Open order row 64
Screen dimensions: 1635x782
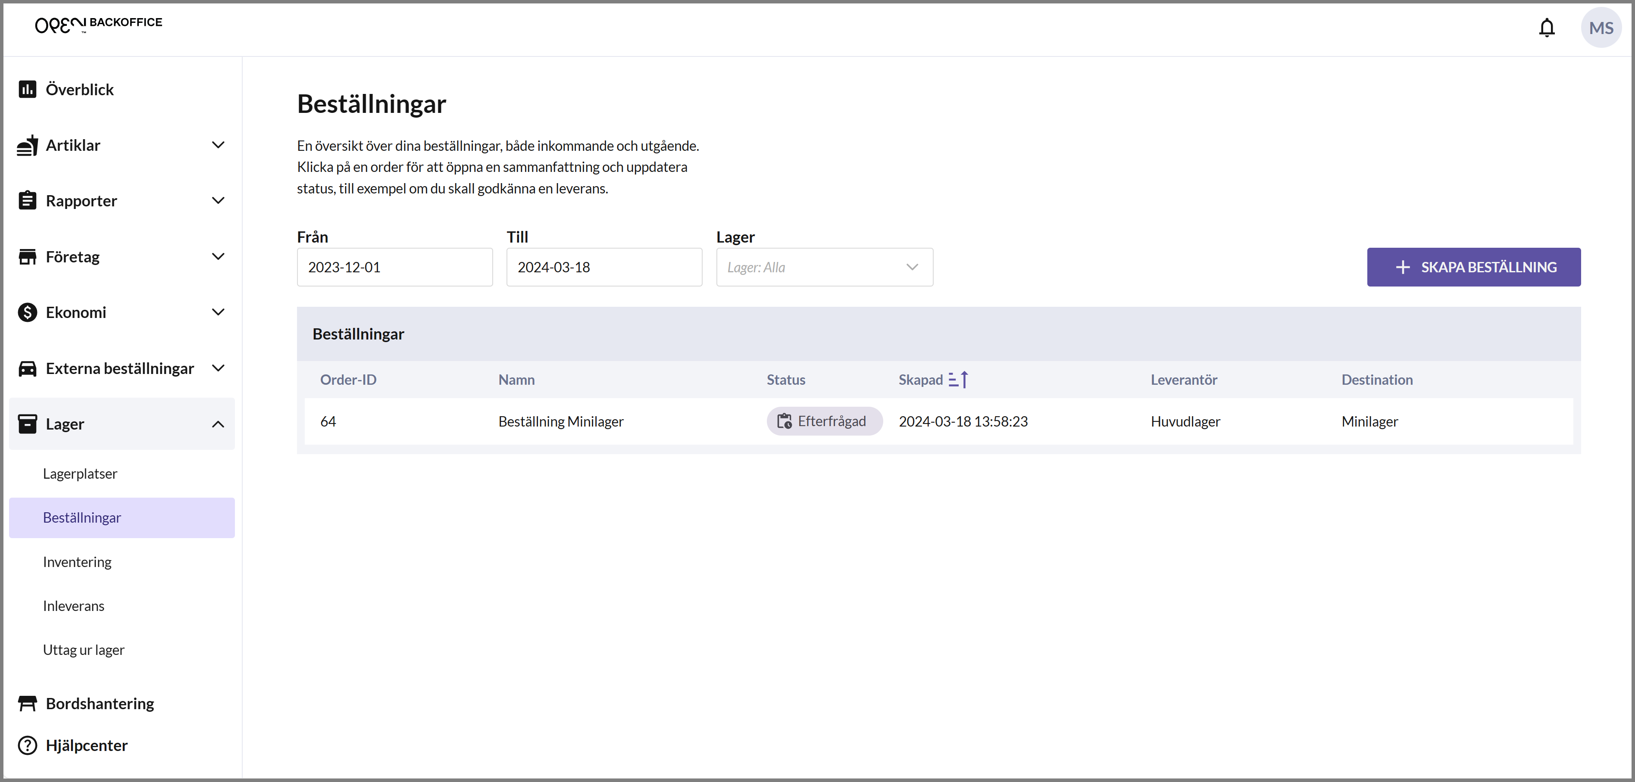click(x=939, y=421)
